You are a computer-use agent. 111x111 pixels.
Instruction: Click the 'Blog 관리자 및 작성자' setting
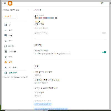(43, 72)
